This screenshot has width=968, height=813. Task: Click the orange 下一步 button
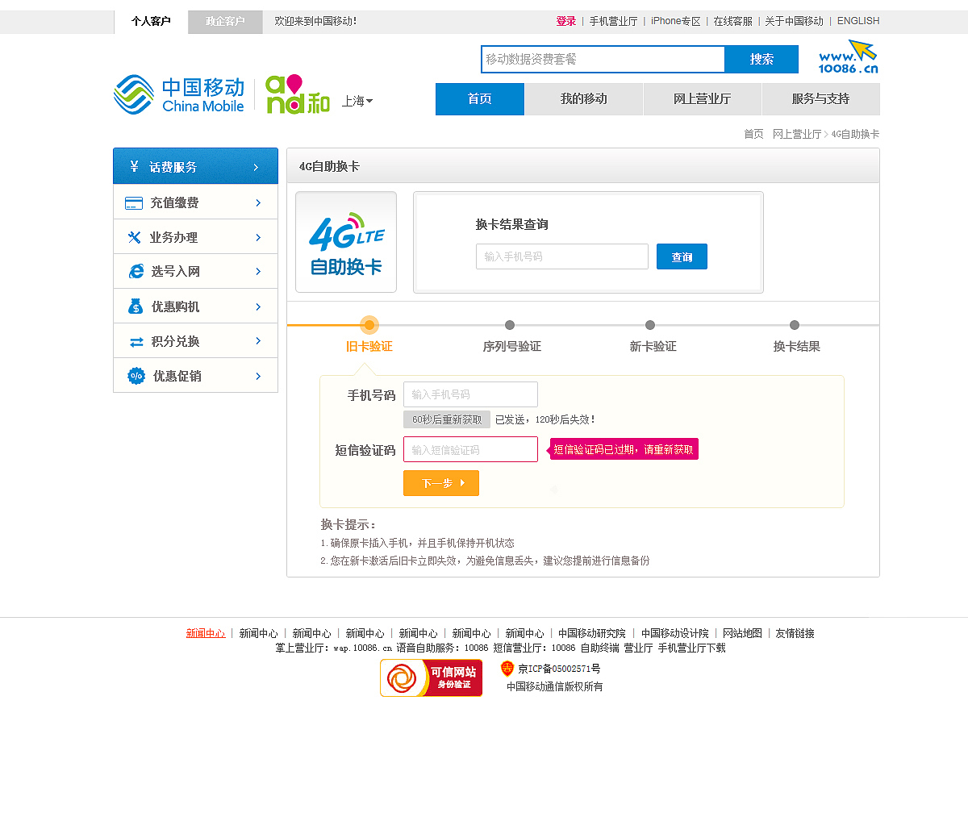click(441, 483)
